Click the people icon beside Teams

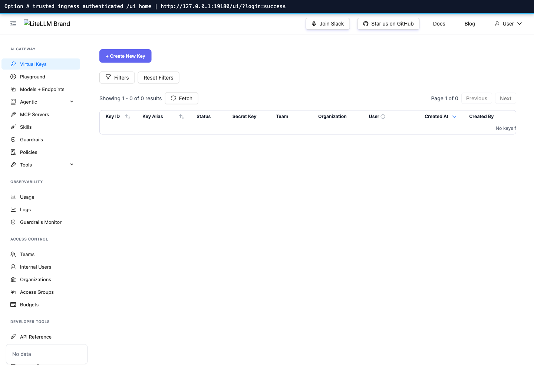coord(13,254)
